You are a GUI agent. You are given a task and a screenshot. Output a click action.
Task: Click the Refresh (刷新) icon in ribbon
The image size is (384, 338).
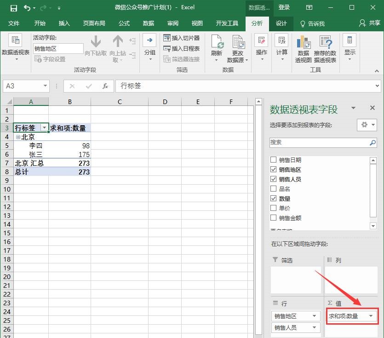pos(217,42)
